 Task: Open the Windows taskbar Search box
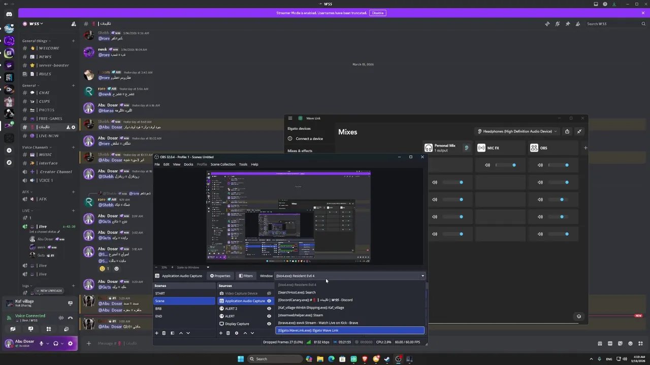tap(274, 359)
